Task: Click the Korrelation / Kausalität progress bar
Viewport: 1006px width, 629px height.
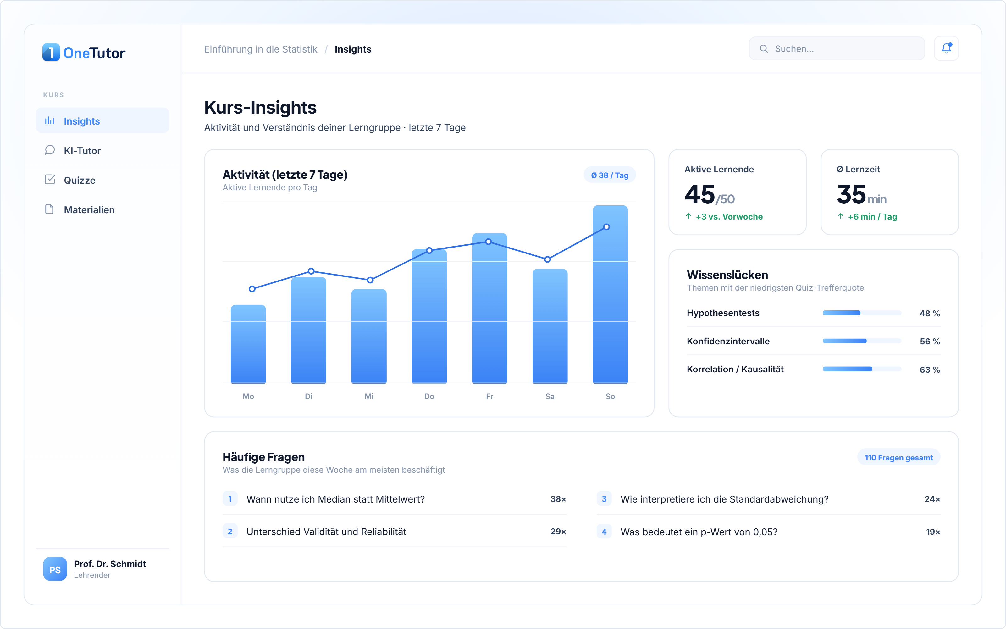Action: tap(862, 369)
